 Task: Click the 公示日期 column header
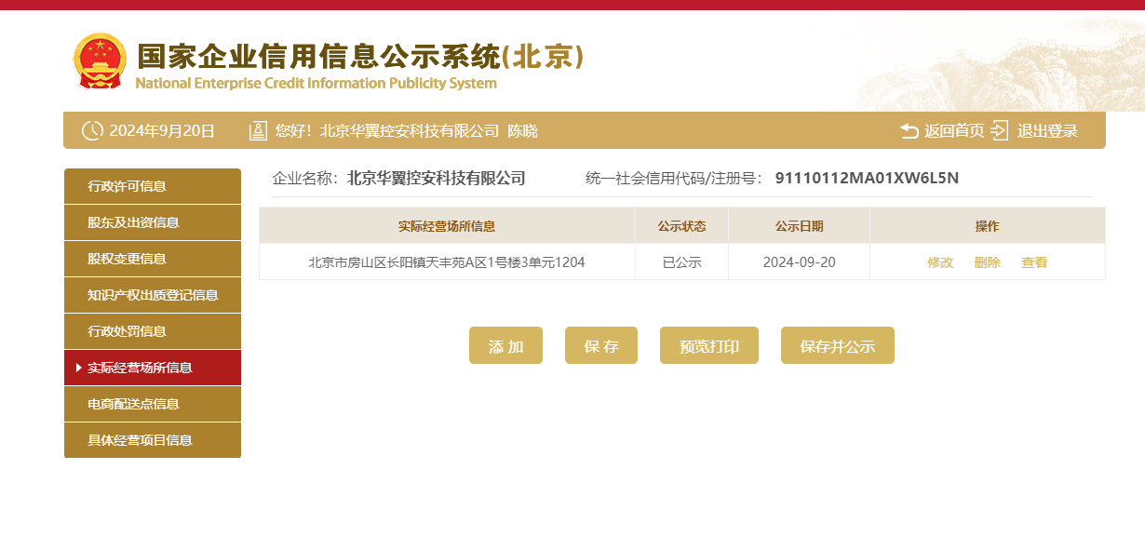click(x=799, y=226)
